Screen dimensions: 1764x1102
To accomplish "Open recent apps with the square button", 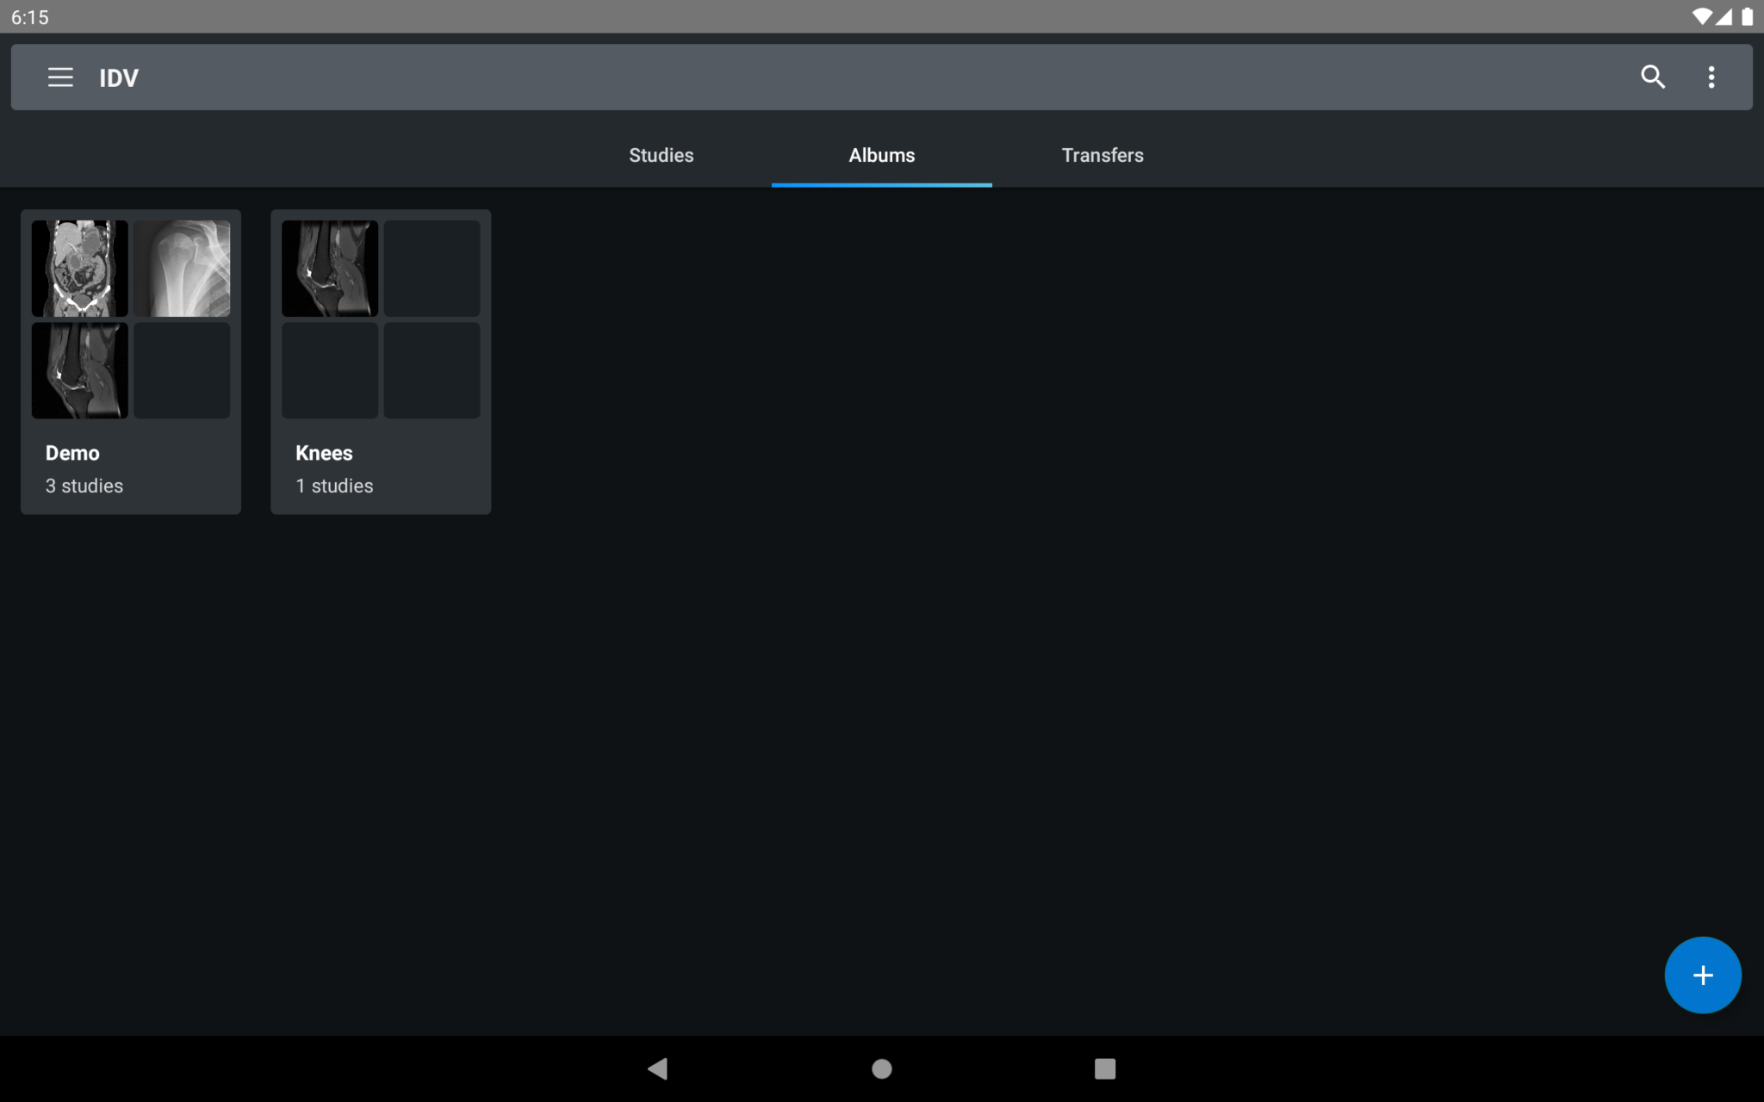I will point(1106,1068).
